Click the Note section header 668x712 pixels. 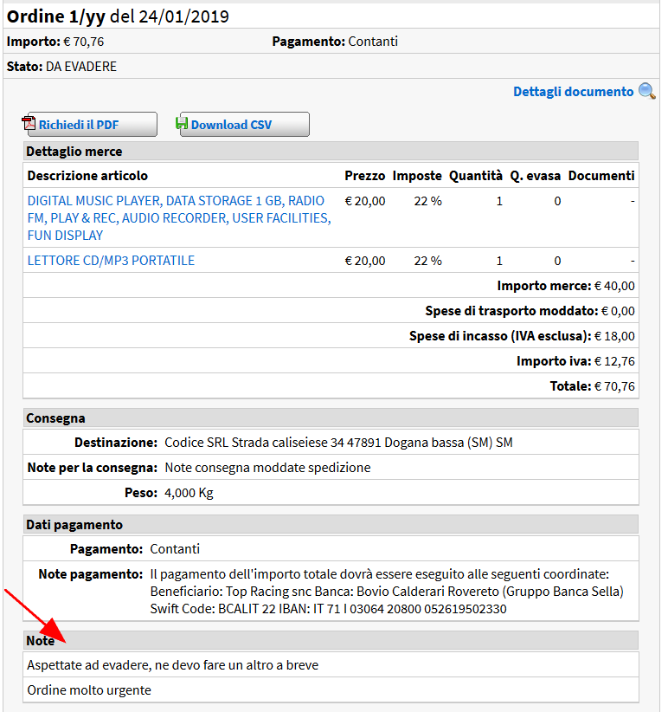click(x=331, y=640)
